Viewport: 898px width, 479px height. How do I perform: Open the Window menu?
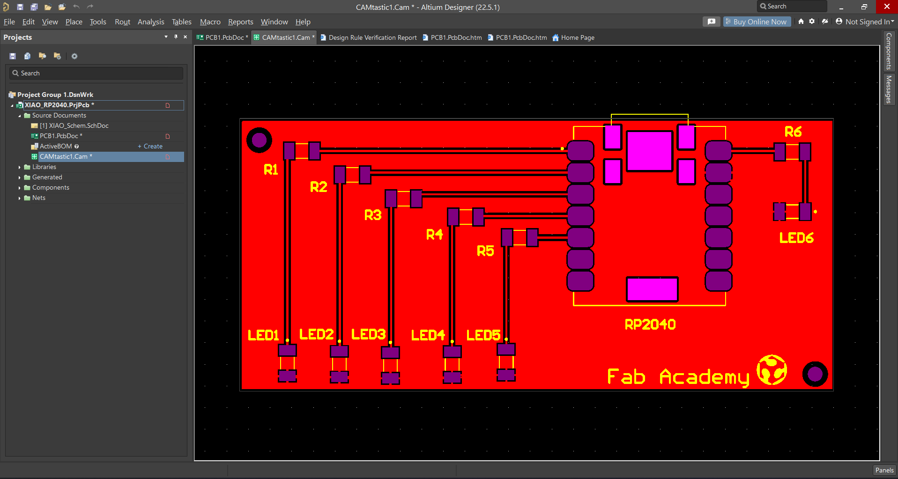(275, 22)
